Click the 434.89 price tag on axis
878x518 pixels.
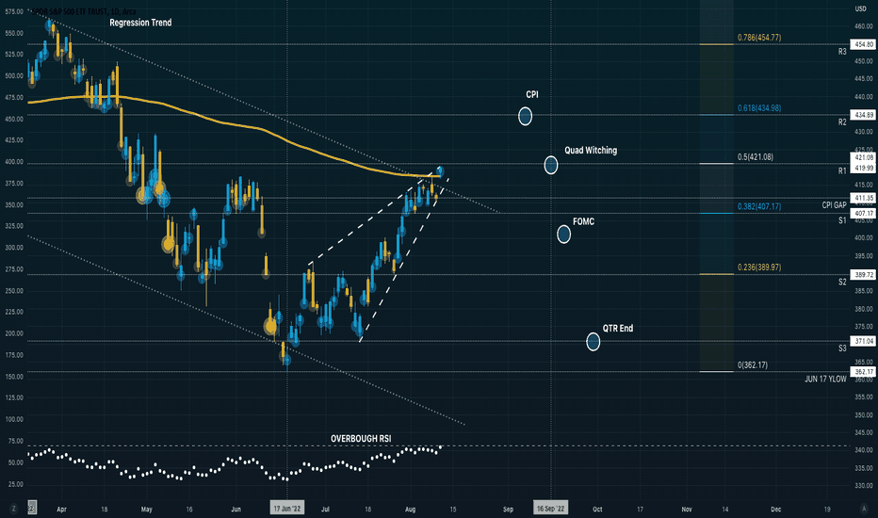862,115
